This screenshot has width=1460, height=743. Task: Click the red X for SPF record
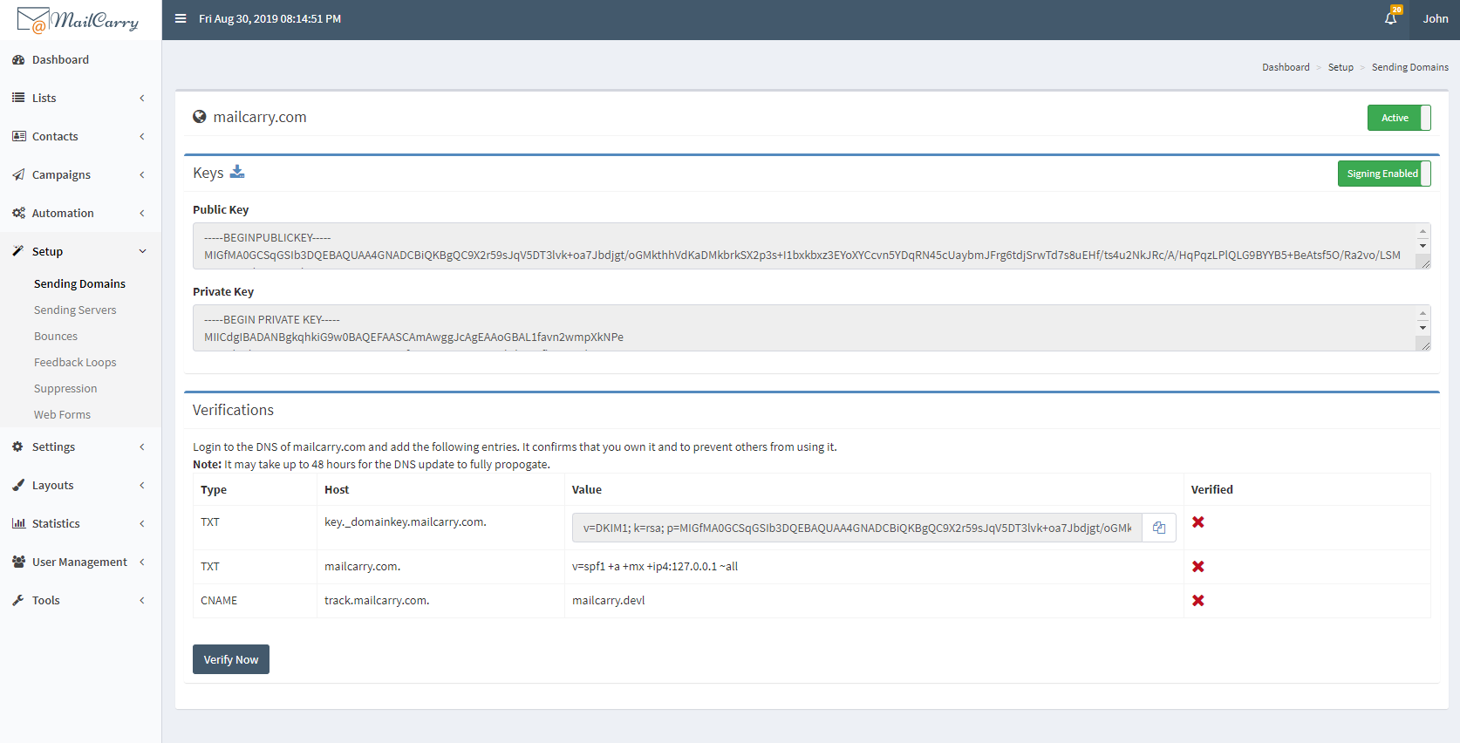click(1198, 567)
